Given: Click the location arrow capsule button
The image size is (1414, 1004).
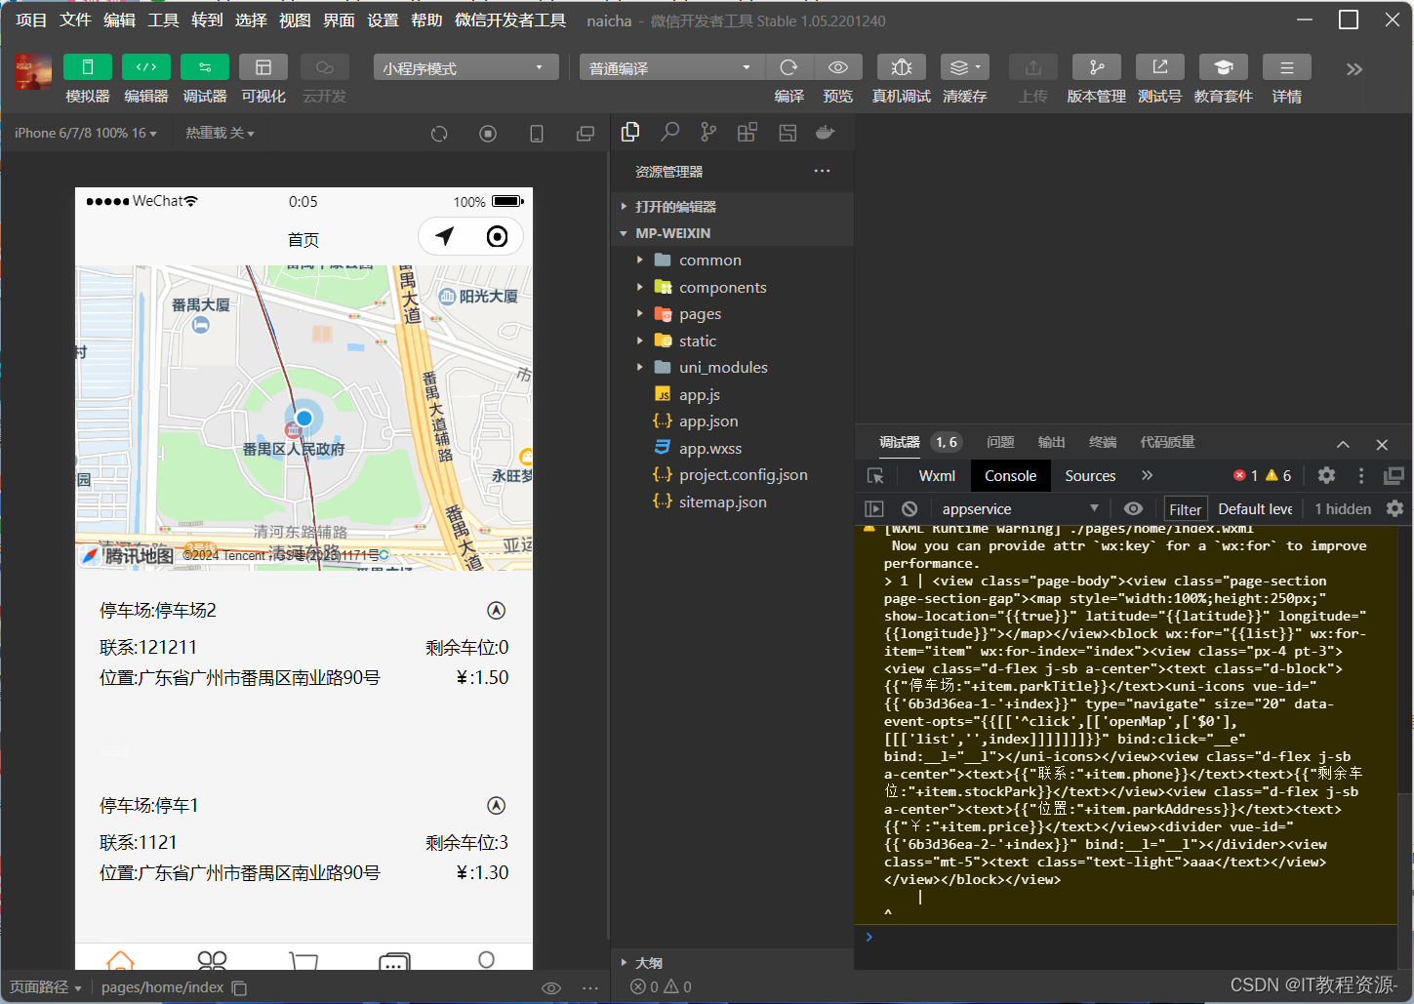Looking at the screenshot, I should point(445,236).
